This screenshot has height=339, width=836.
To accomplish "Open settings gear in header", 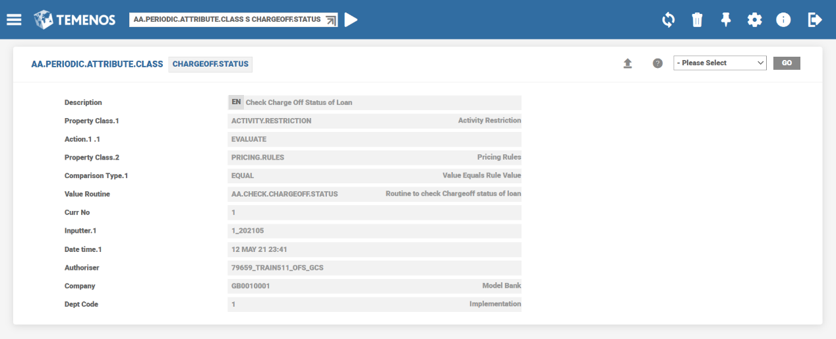I will [754, 20].
